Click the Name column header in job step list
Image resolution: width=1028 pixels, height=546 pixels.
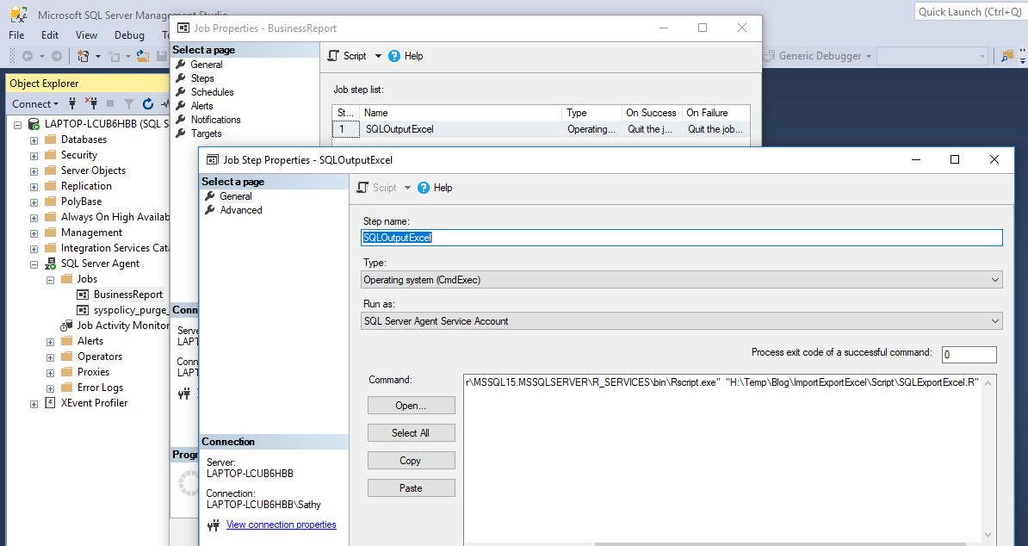point(461,113)
